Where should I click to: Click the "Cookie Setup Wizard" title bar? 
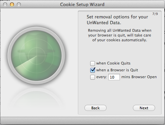tap(82, 4)
